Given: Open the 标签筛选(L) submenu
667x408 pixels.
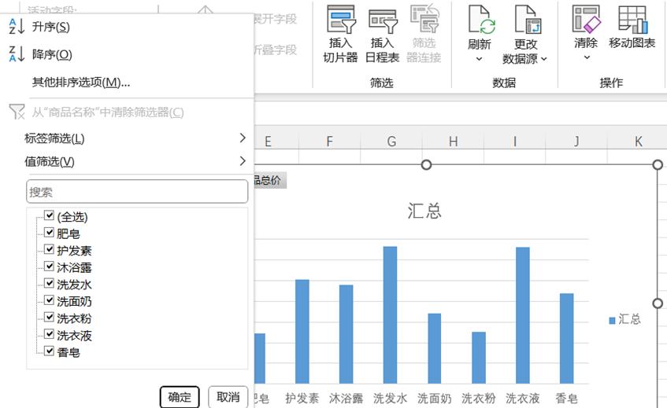Looking at the screenshot, I should pos(54,138).
